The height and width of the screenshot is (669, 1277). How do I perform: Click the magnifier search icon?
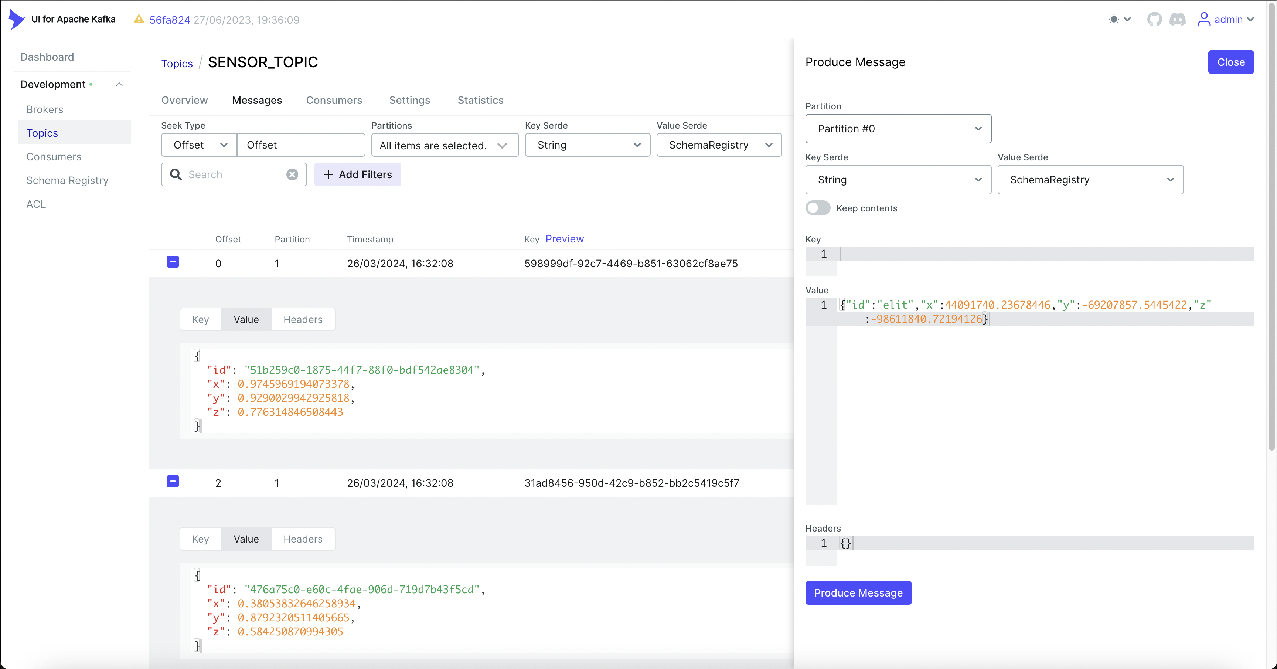click(176, 174)
